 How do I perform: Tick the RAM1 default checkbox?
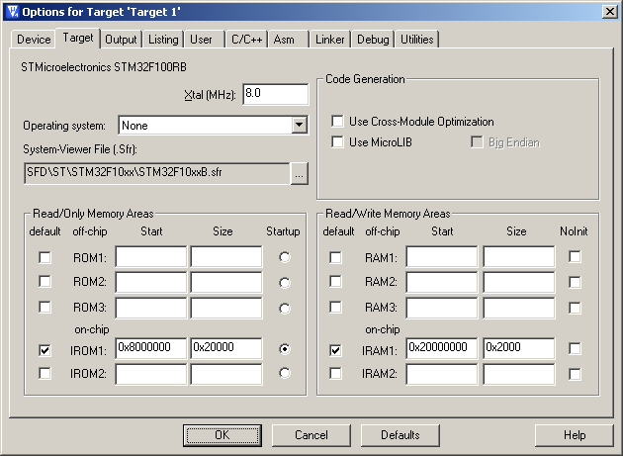click(336, 257)
